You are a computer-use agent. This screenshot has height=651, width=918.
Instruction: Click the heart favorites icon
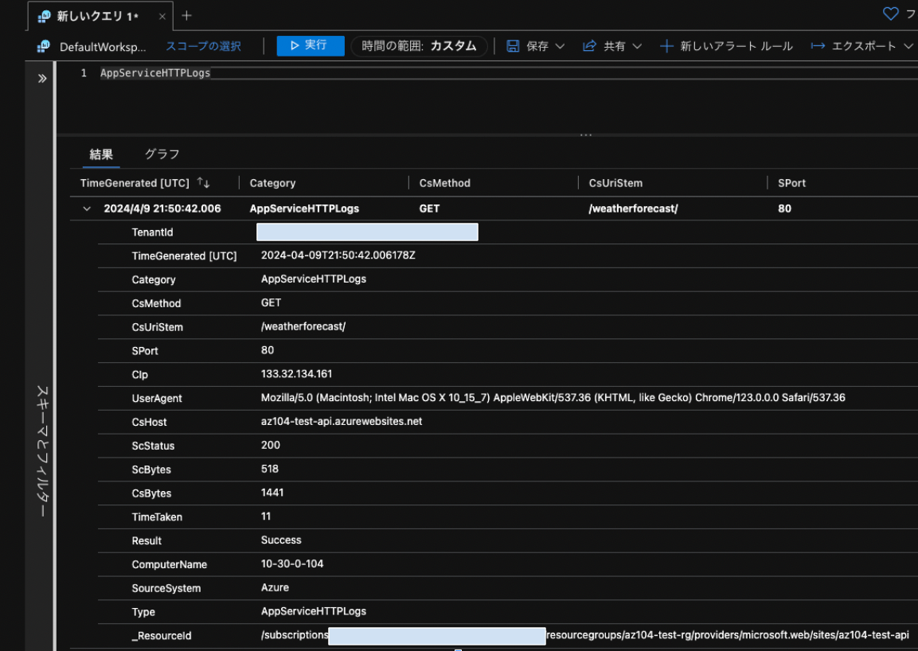click(x=890, y=14)
